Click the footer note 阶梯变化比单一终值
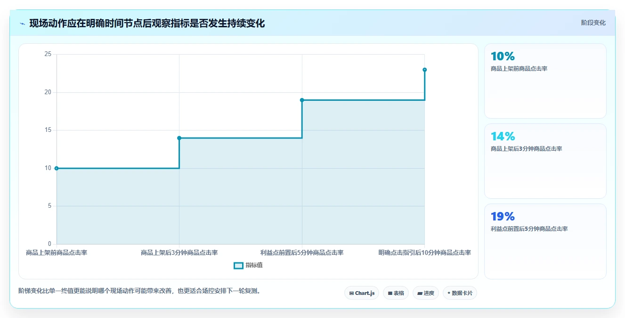This screenshot has width=625, height=318. (x=139, y=291)
